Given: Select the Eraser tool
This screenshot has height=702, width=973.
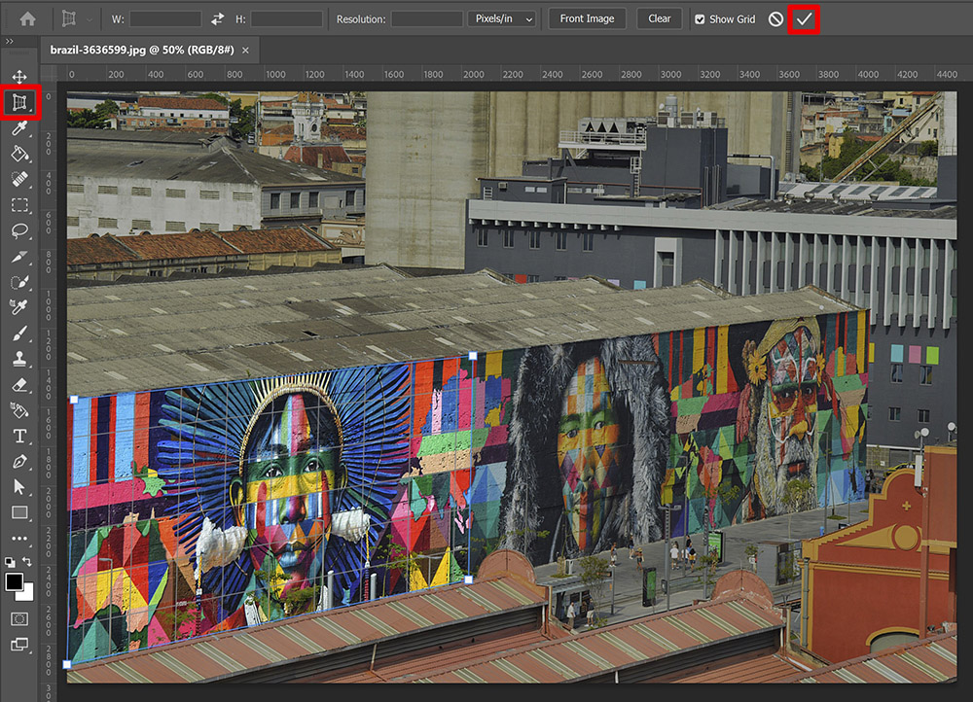Looking at the screenshot, I should [x=19, y=384].
